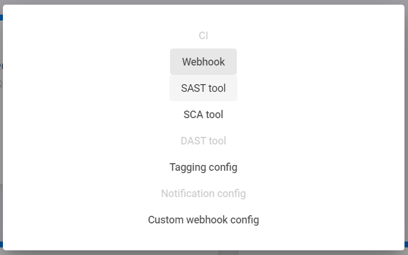Viewport: 408px width, 255px height.
Task: Select Custom webhook config as type
Action: (x=203, y=220)
